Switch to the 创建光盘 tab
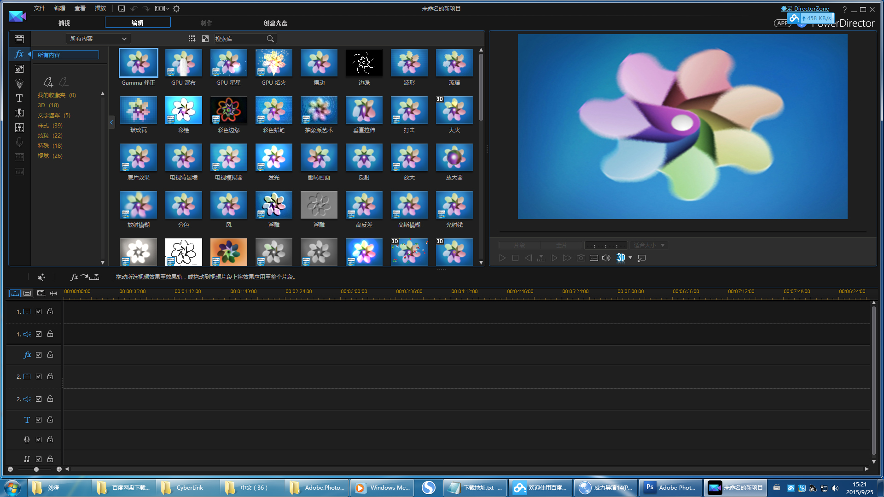 (x=275, y=23)
